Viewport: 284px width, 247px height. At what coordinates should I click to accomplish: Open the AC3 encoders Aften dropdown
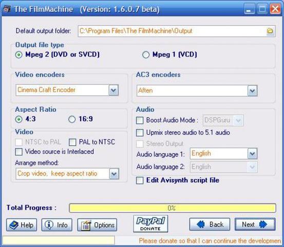coord(252,91)
